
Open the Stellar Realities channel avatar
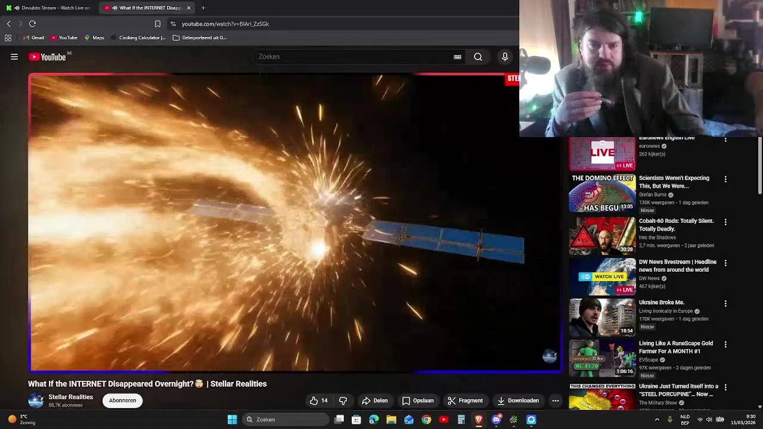coord(36,400)
